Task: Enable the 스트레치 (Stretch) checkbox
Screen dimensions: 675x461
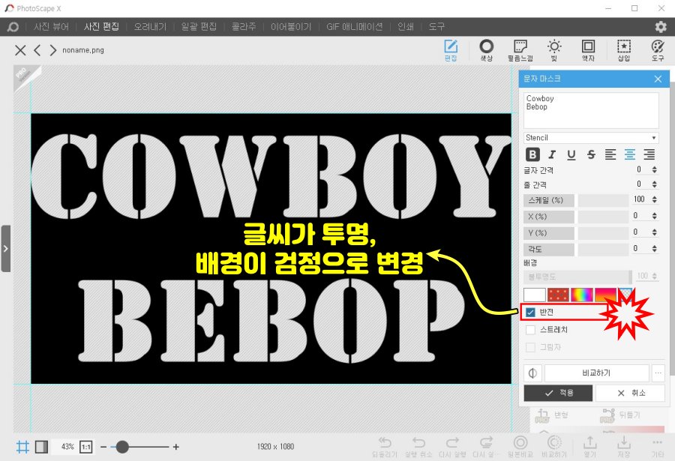Action: click(530, 330)
